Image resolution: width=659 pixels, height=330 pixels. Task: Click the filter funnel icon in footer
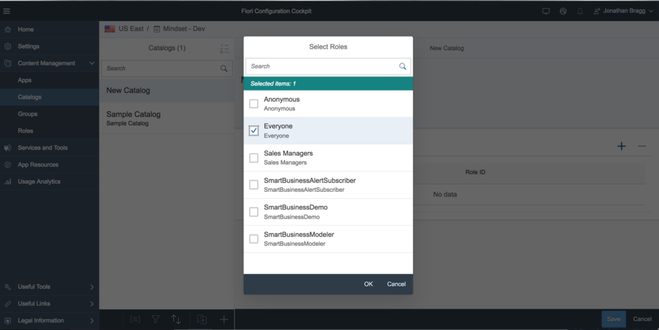156,320
